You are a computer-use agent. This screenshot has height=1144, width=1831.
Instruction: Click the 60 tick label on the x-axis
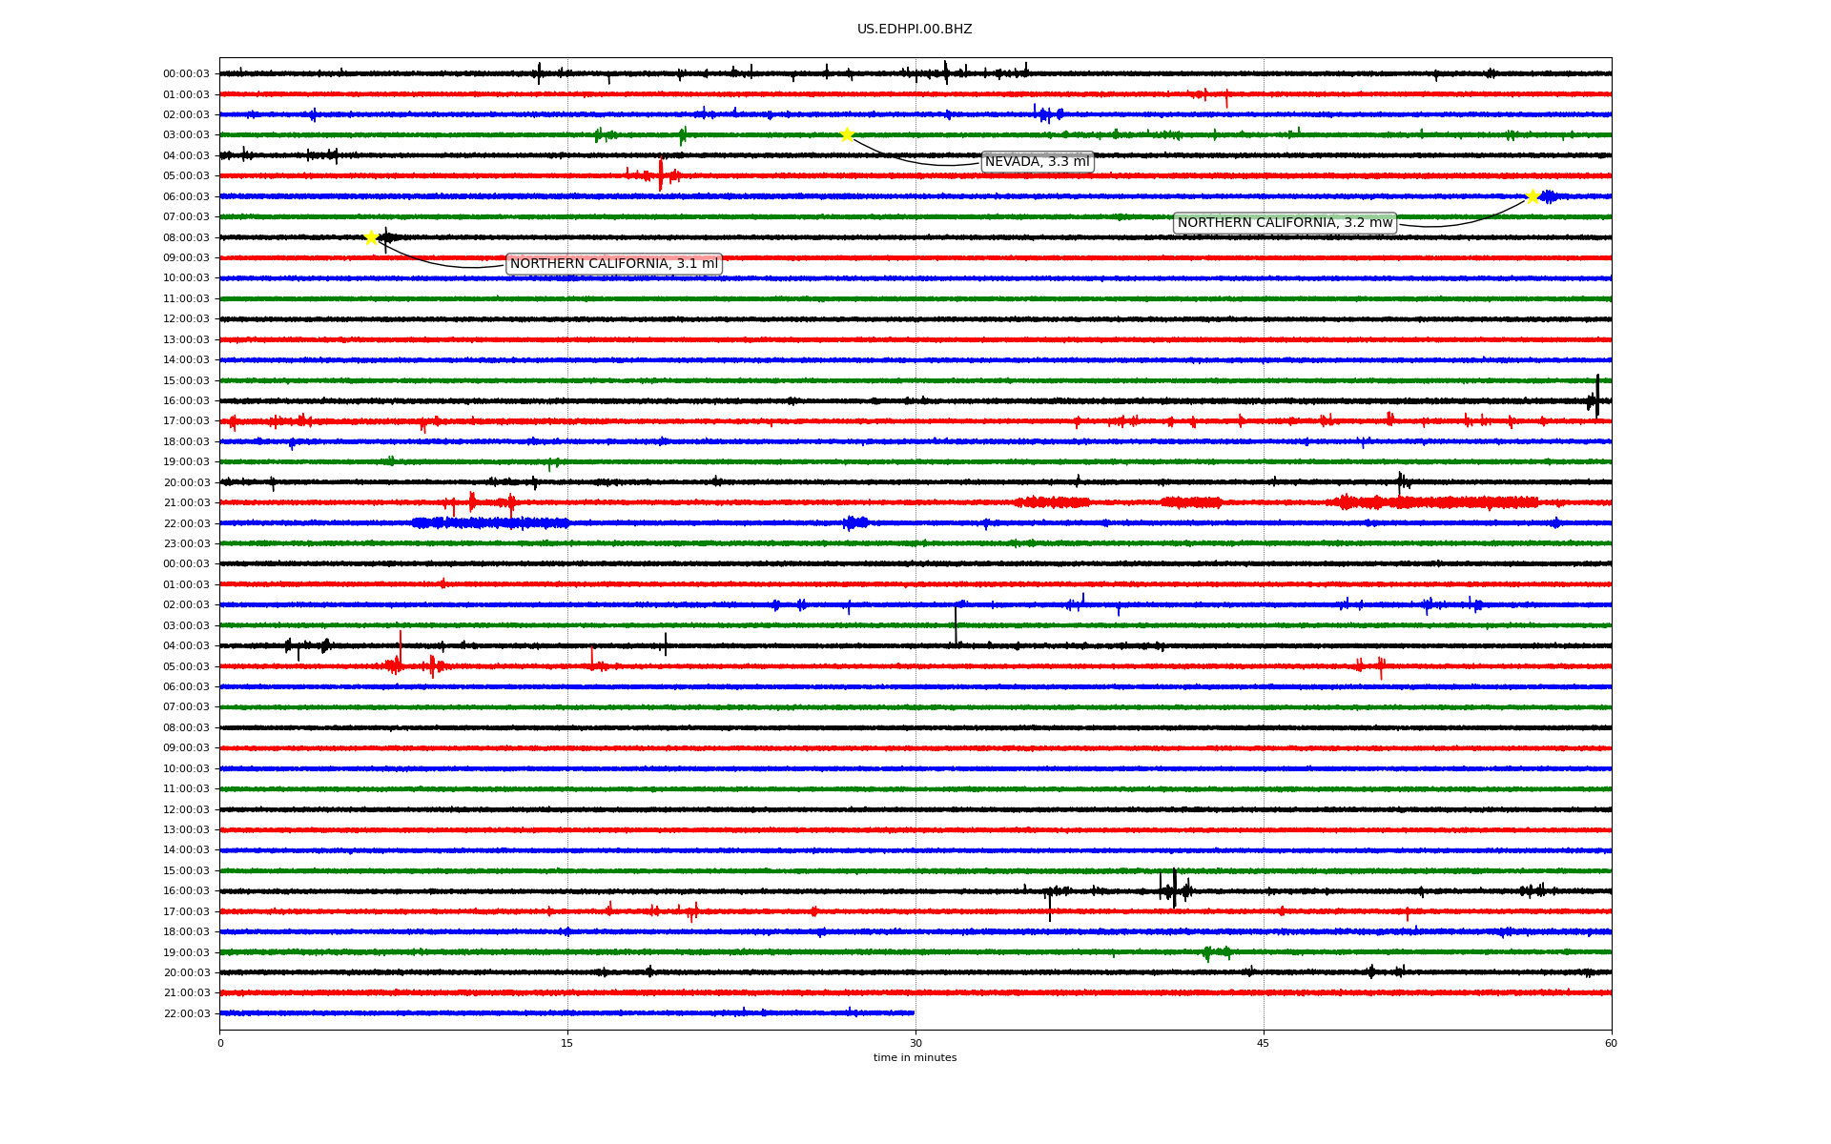(x=1611, y=1043)
